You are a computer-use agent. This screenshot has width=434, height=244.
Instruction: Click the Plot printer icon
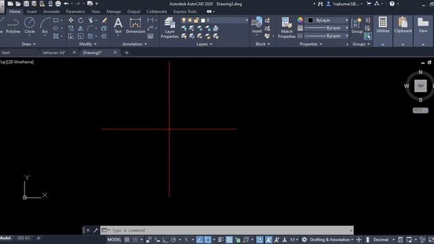tap(58, 4)
